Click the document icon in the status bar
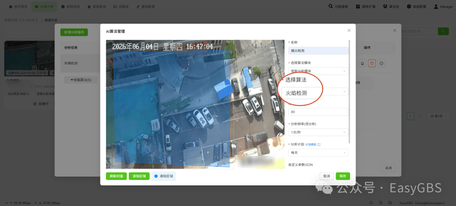 [x=380, y=203]
